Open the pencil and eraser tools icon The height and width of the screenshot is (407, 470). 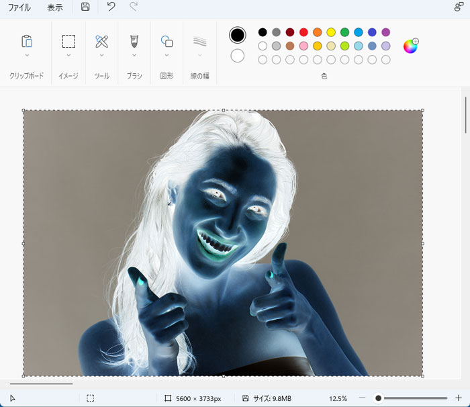101,42
